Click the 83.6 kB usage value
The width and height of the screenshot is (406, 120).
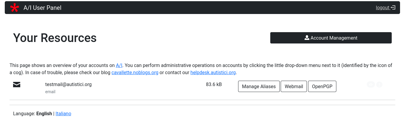(x=214, y=84)
